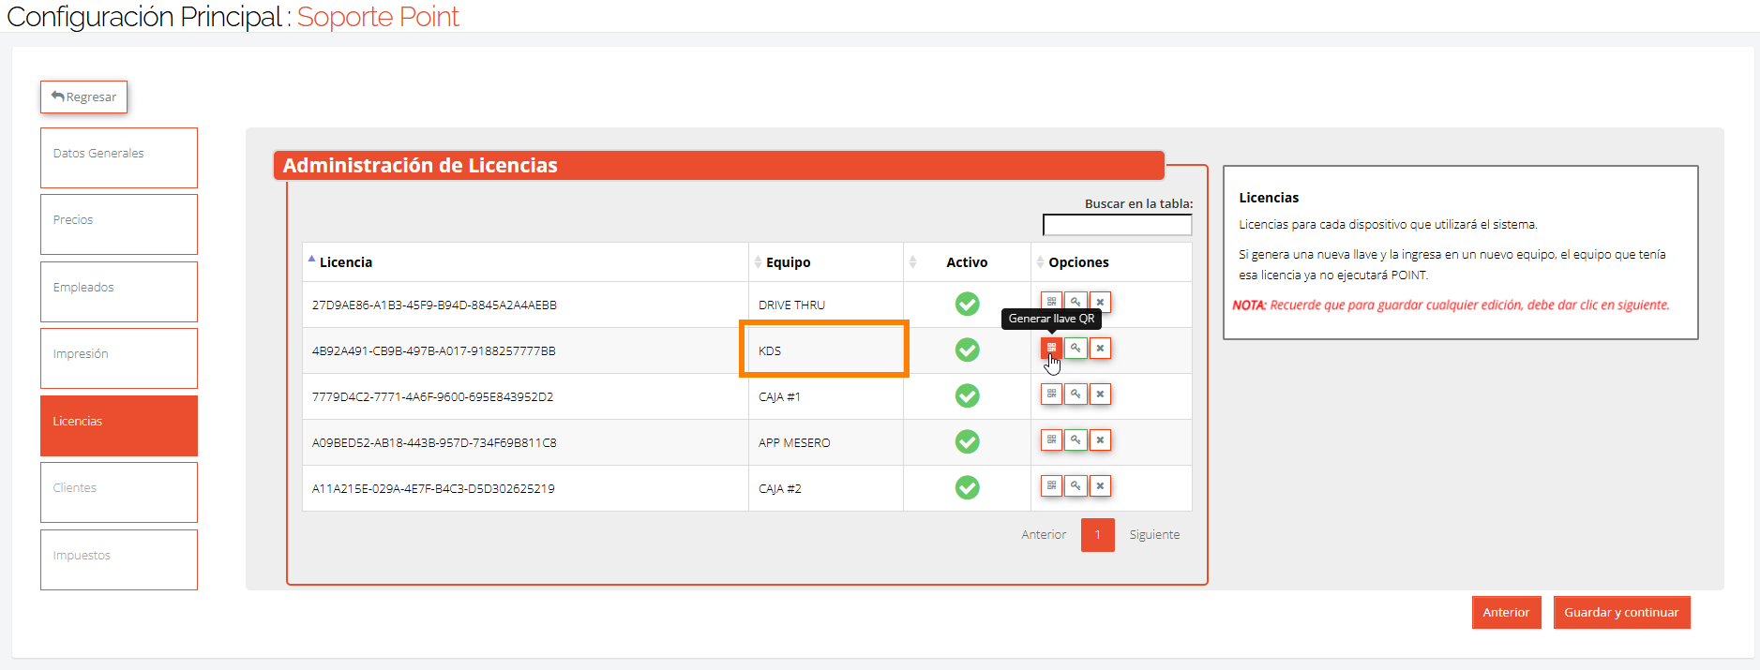Delete the DRIVE THRU license row
This screenshot has height=670, width=1760.
click(x=1100, y=302)
